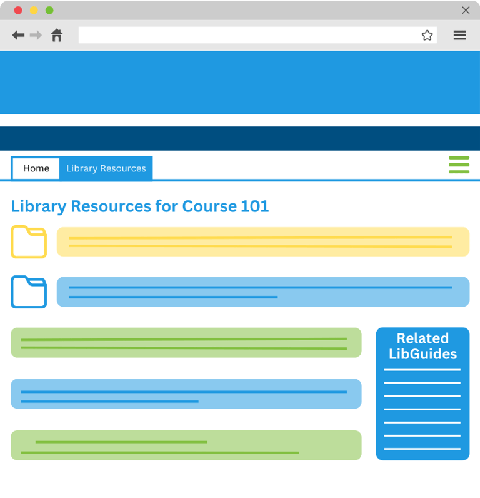
Task: Click the blue content bar beside folder
Action: (262, 292)
